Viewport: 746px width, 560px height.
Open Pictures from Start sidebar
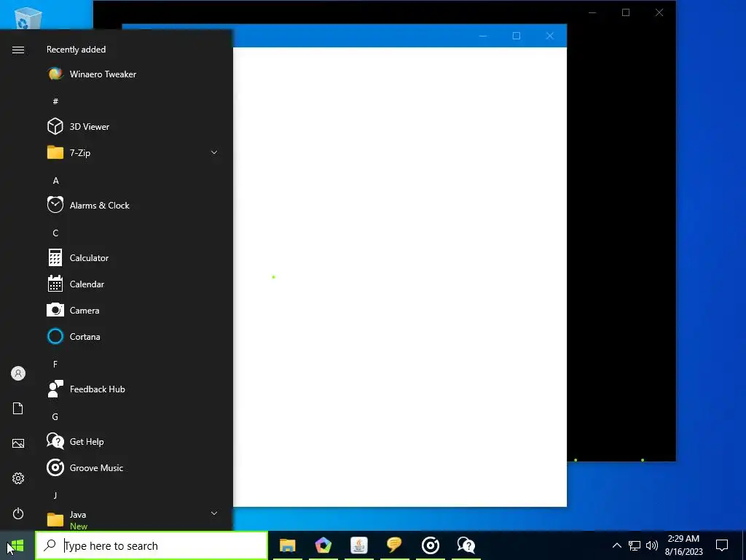pyautogui.click(x=18, y=443)
